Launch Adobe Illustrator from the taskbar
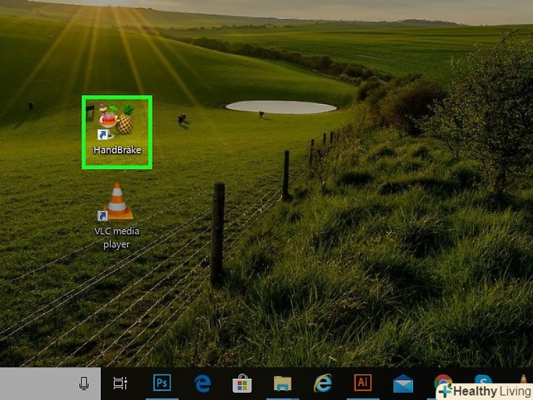 (x=362, y=382)
